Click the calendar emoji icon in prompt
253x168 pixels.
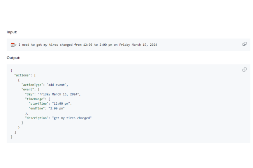12,45
